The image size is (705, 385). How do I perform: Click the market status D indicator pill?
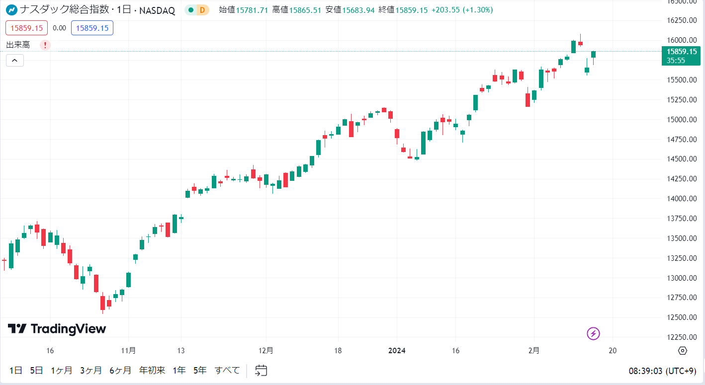click(x=197, y=10)
